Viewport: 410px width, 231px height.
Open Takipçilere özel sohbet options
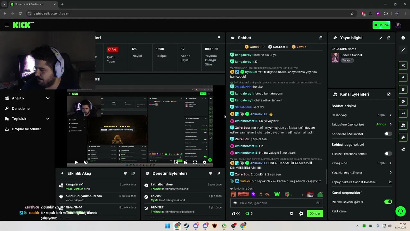coord(362,124)
